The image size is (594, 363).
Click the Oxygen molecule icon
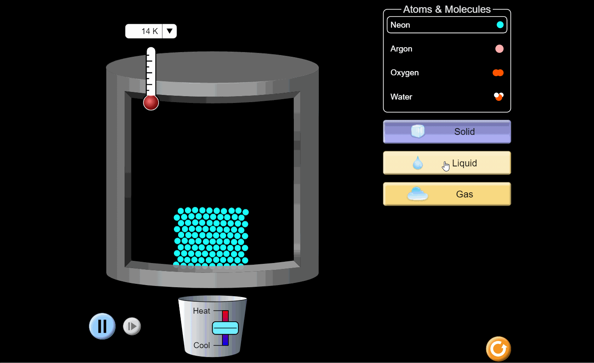(498, 73)
